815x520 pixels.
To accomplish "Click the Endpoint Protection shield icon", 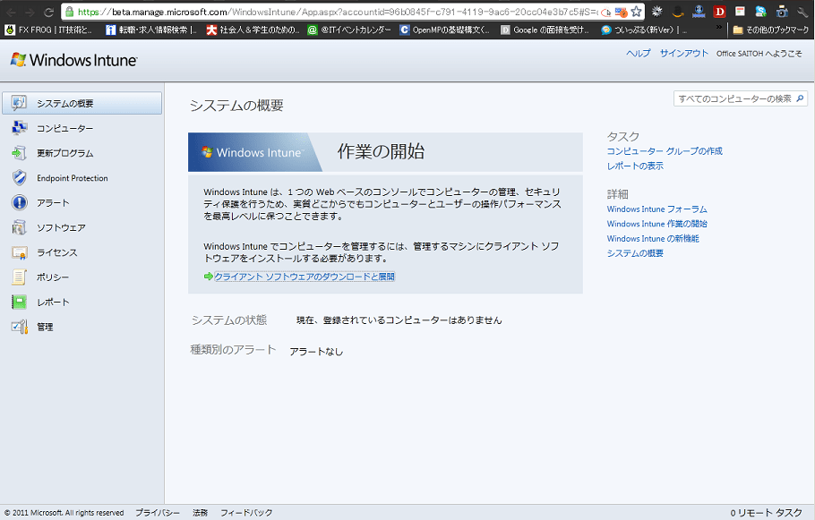I will point(21,178).
